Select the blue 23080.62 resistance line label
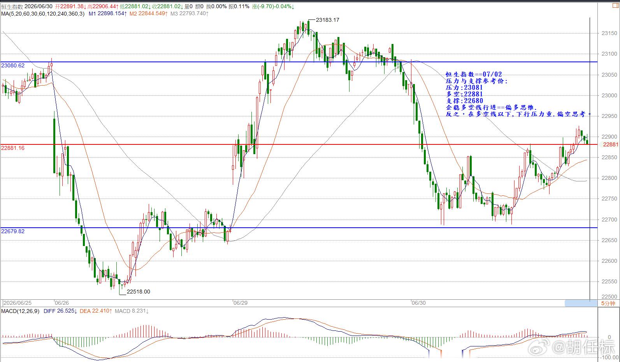Screen dimensions: 620x362 coord(13,65)
